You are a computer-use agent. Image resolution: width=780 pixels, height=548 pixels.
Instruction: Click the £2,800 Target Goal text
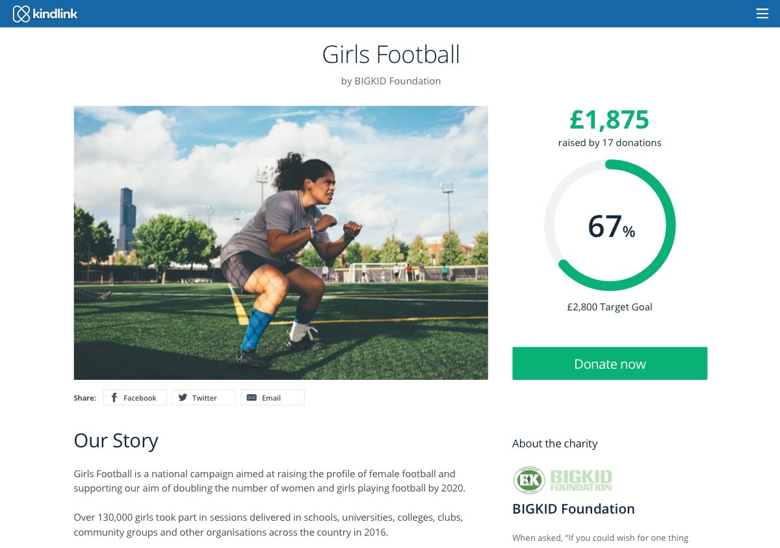coord(610,307)
